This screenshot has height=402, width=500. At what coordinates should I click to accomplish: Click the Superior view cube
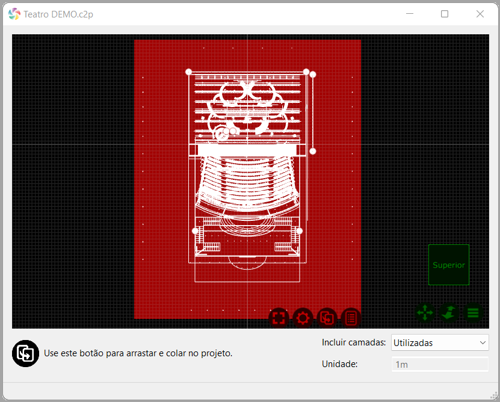point(449,265)
